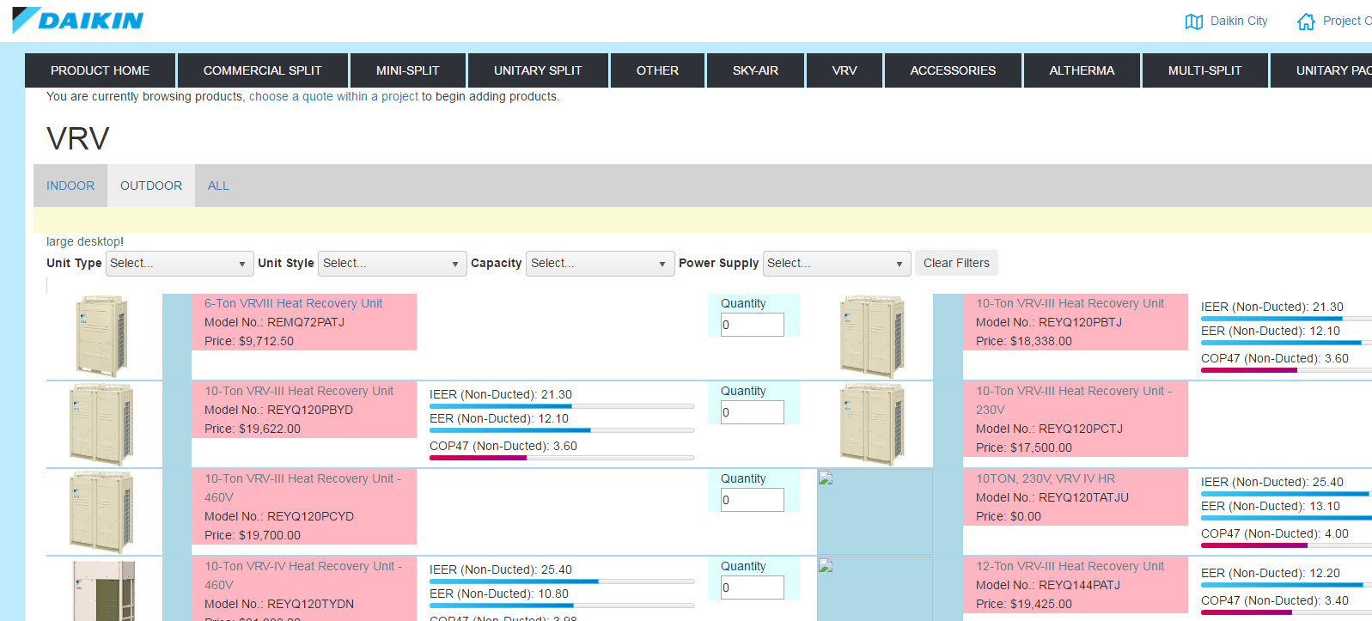Viewport: 1372px width, 621px height.
Task: Open the Daikin City map icon
Action: point(1193,21)
